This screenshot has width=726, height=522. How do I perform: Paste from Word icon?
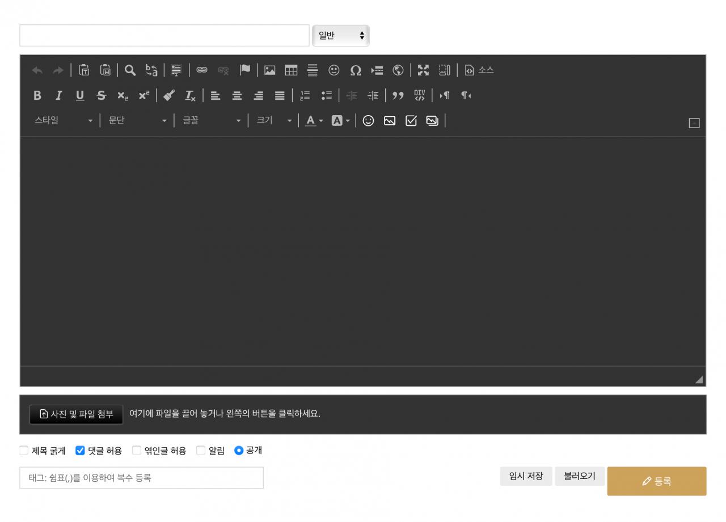point(105,70)
